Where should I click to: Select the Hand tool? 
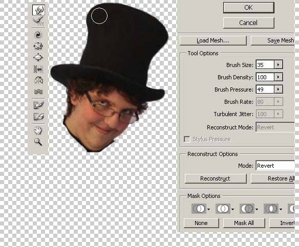point(38,130)
